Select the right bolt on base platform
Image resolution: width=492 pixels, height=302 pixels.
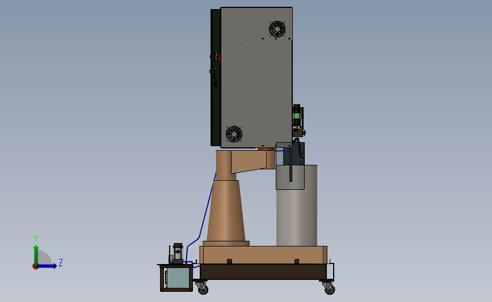pos(297,261)
